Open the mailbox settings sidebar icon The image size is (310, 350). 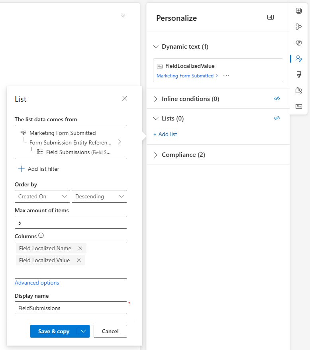click(298, 91)
